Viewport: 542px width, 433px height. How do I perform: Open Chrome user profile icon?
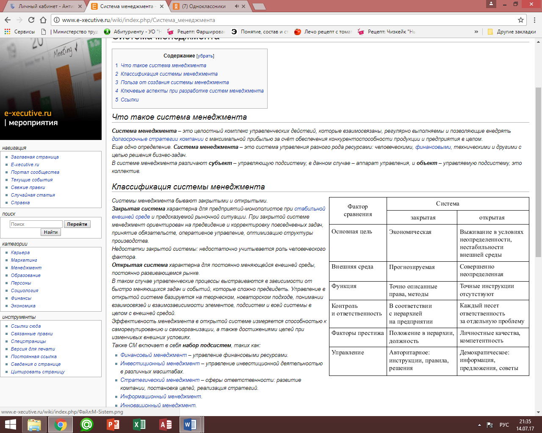click(x=491, y=4)
